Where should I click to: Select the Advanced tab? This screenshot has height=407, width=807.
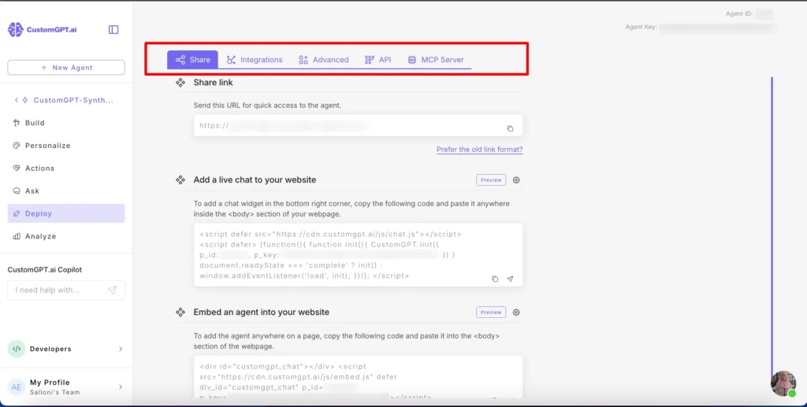[323, 60]
